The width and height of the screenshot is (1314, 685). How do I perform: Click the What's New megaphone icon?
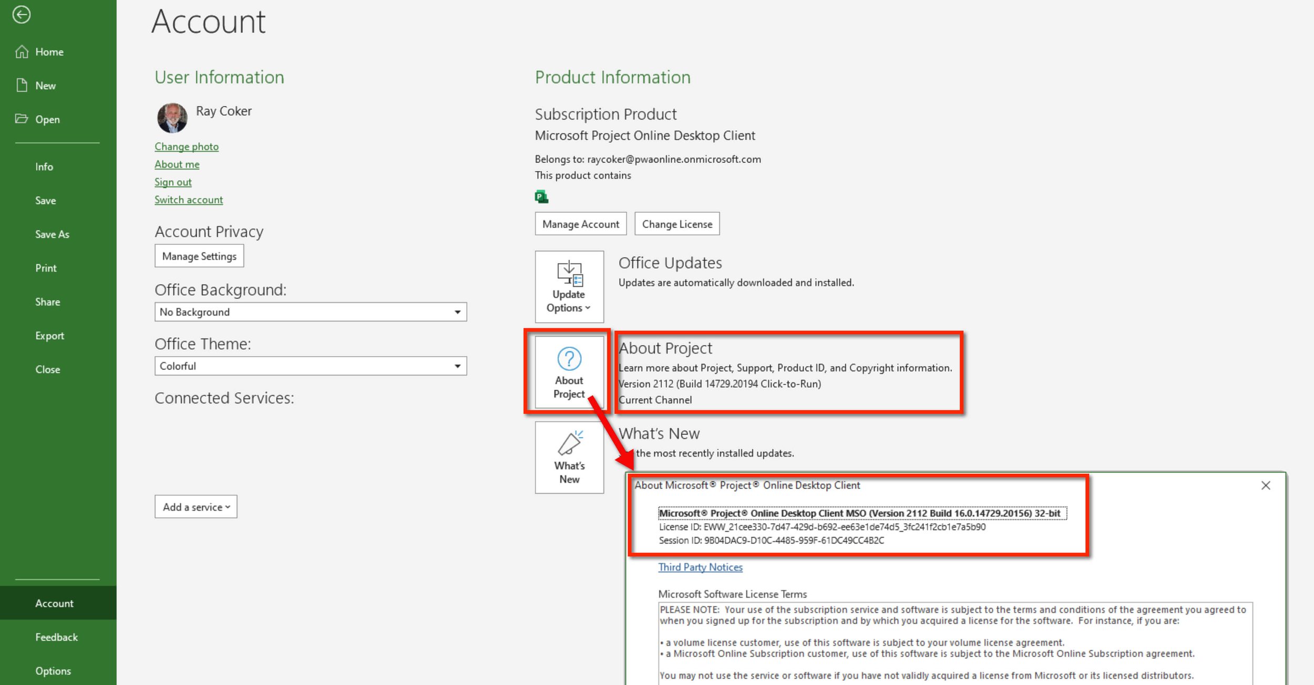click(570, 443)
